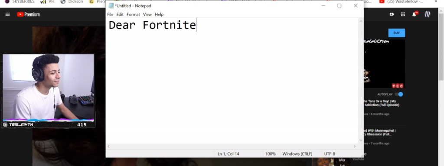Click the blue BUY button
The width and height of the screenshot is (444, 166).
coord(396,33)
